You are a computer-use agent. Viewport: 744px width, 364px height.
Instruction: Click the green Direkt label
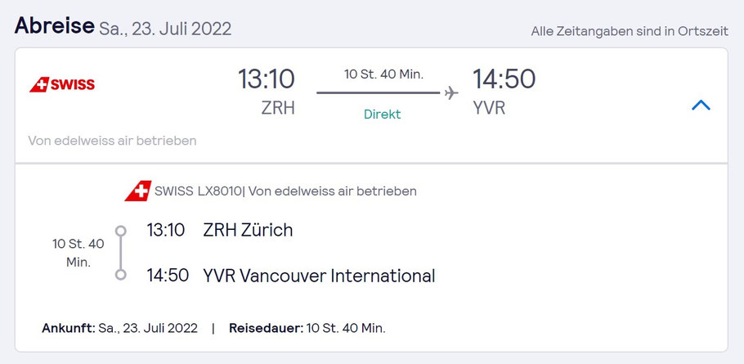(383, 115)
